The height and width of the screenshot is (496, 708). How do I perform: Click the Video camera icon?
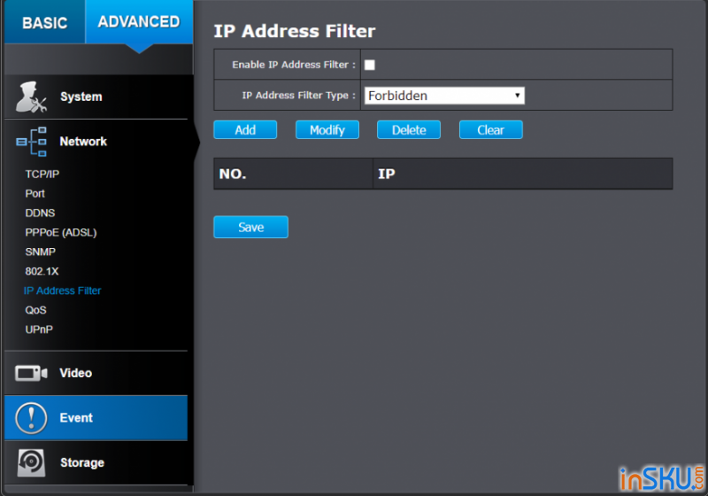(31, 373)
